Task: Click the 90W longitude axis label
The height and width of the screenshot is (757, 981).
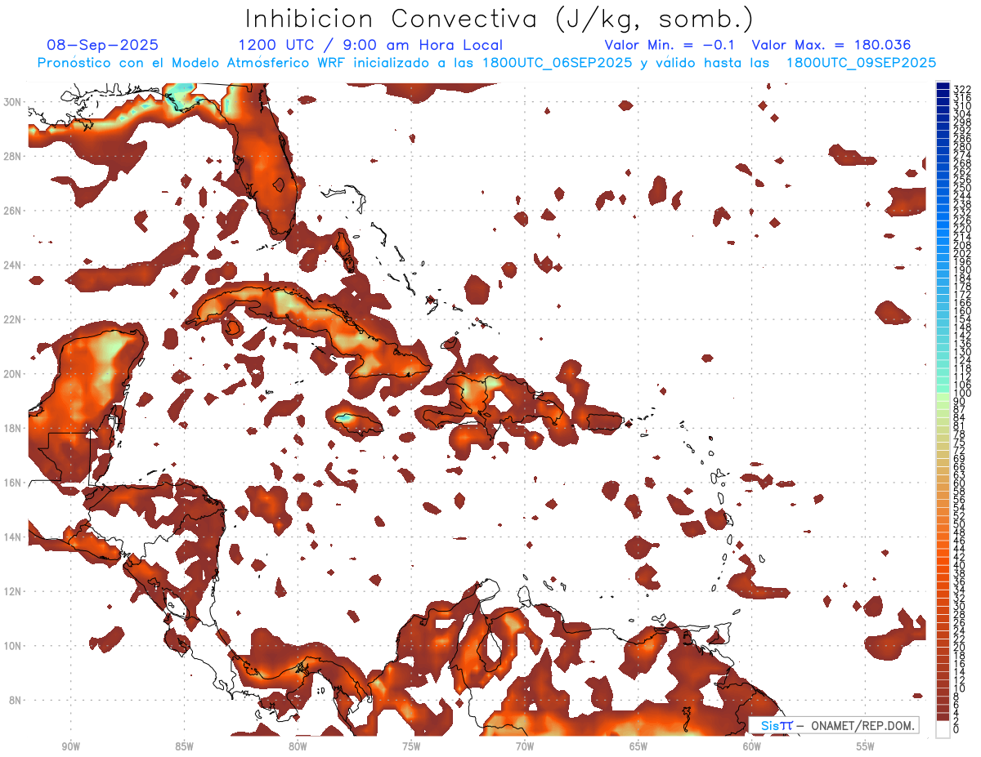Action: point(70,746)
